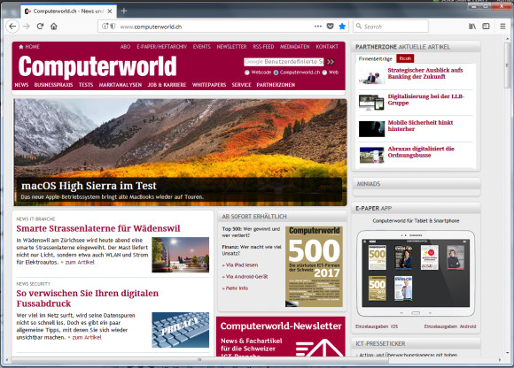Select the Computerworld.ch search radio option
The image size is (514, 368).
click(276, 73)
